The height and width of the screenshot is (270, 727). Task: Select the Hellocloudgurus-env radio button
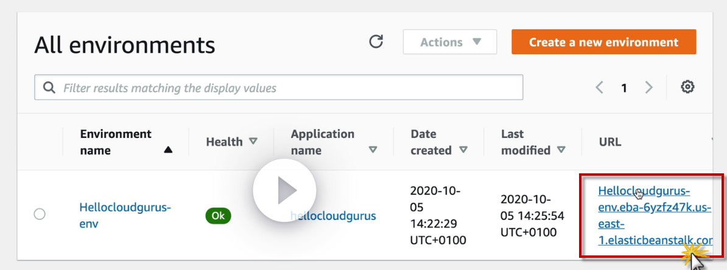tap(40, 214)
